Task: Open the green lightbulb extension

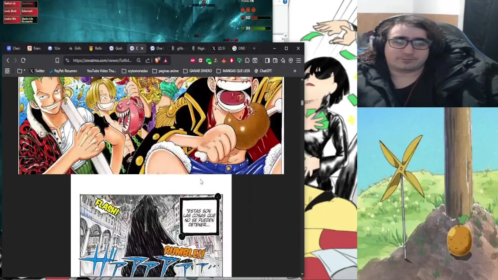Action: [x=239, y=60]
